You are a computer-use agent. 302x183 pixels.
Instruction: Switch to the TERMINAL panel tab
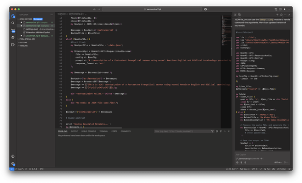click(103, 131)
